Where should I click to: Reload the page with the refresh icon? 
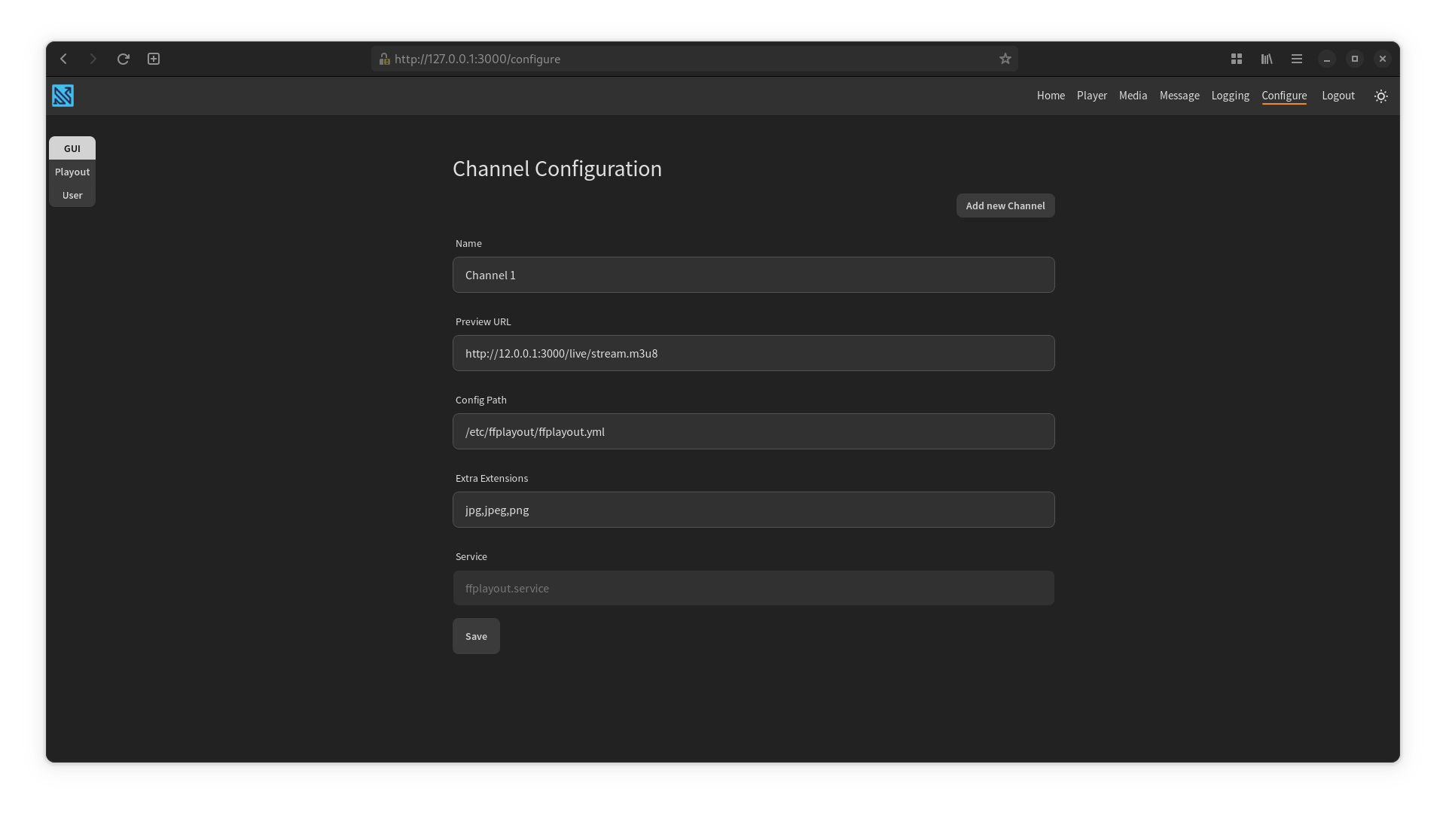(124, 59)
